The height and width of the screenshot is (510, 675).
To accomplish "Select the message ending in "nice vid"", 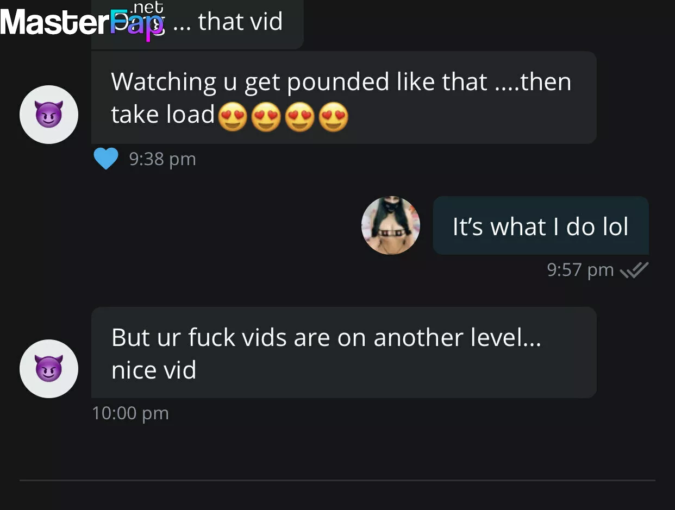I will [x=344, y=352].
